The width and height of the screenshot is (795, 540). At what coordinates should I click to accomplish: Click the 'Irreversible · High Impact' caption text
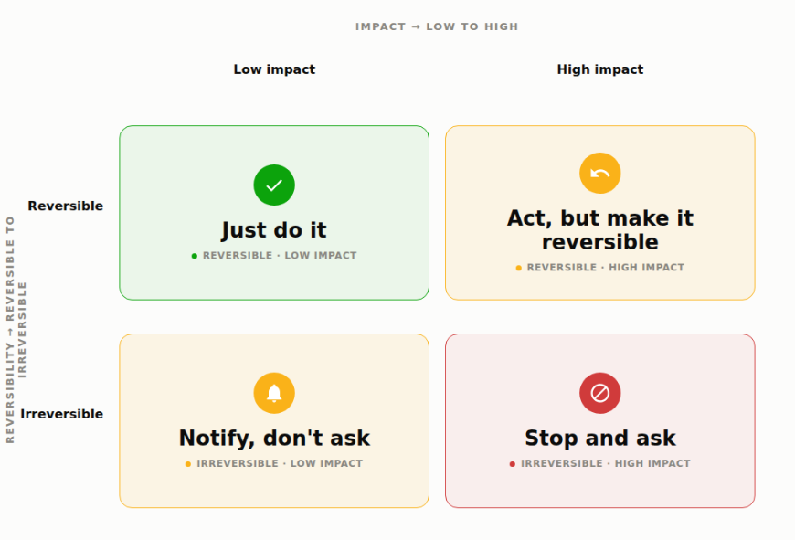pyautogui.click(x=606, y=463)
